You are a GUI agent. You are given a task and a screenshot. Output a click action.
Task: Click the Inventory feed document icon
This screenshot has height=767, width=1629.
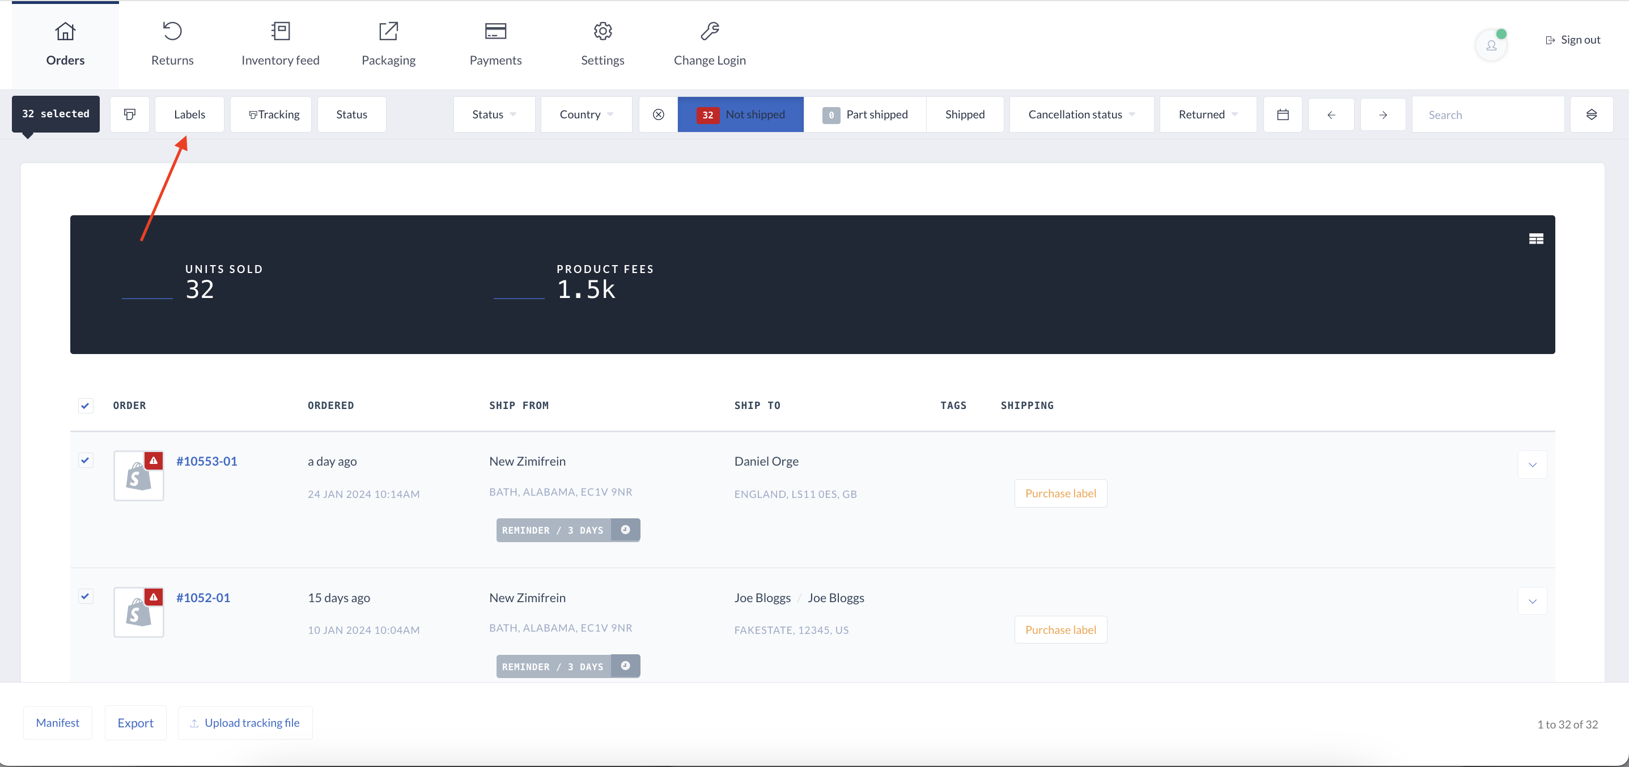pyautogui.click(x=280, y=31)
